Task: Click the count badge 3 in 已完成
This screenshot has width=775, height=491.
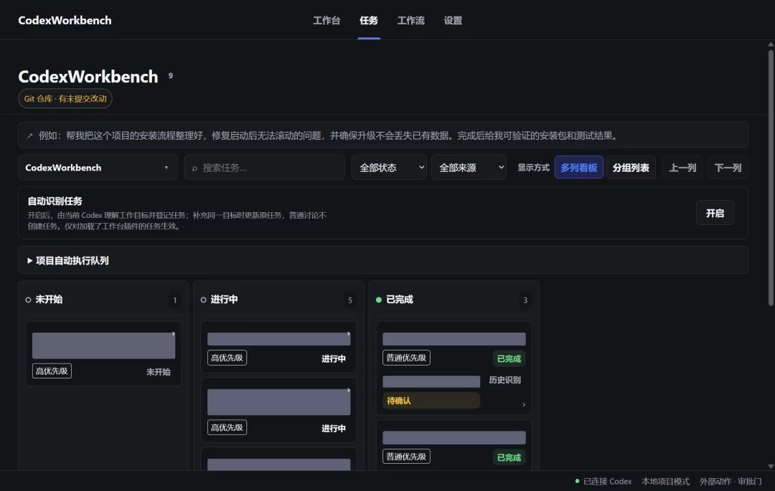Action: click(525, 300)
